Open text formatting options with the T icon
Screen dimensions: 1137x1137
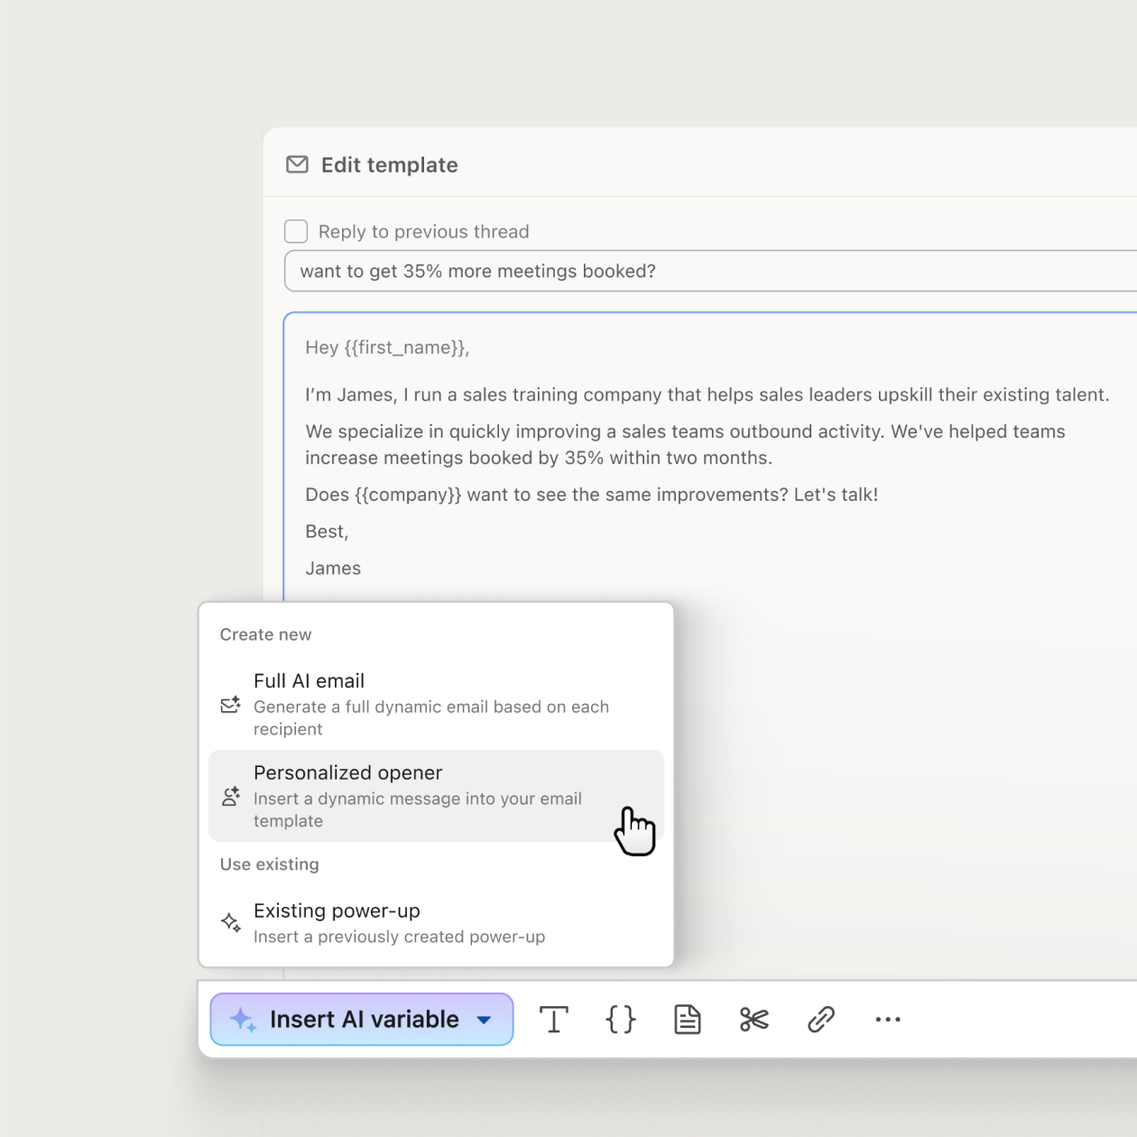pos(553,1019)
